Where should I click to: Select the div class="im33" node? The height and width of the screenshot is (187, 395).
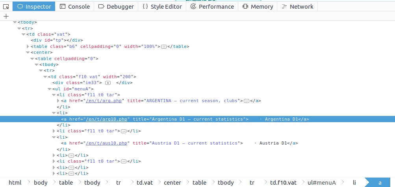click(93, 82)
